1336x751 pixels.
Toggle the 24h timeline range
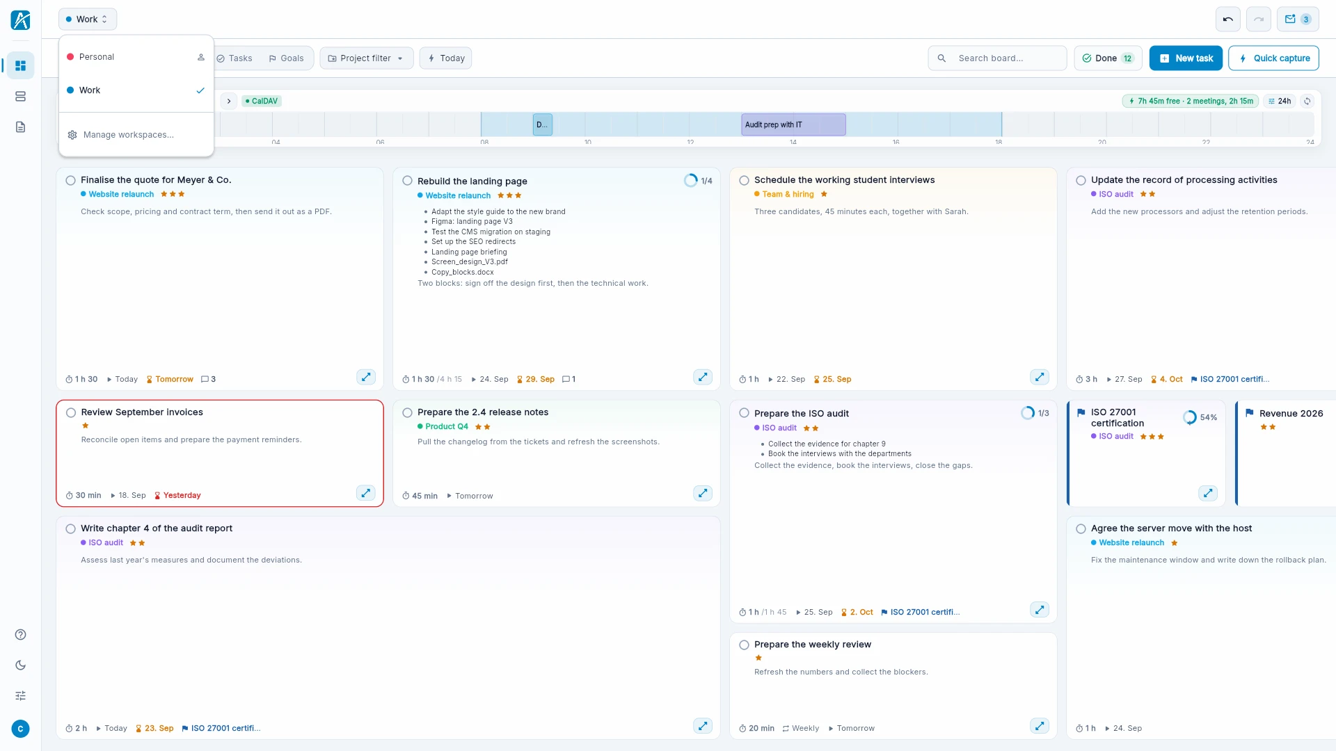pyautogui.click(x=1279, y=101)
